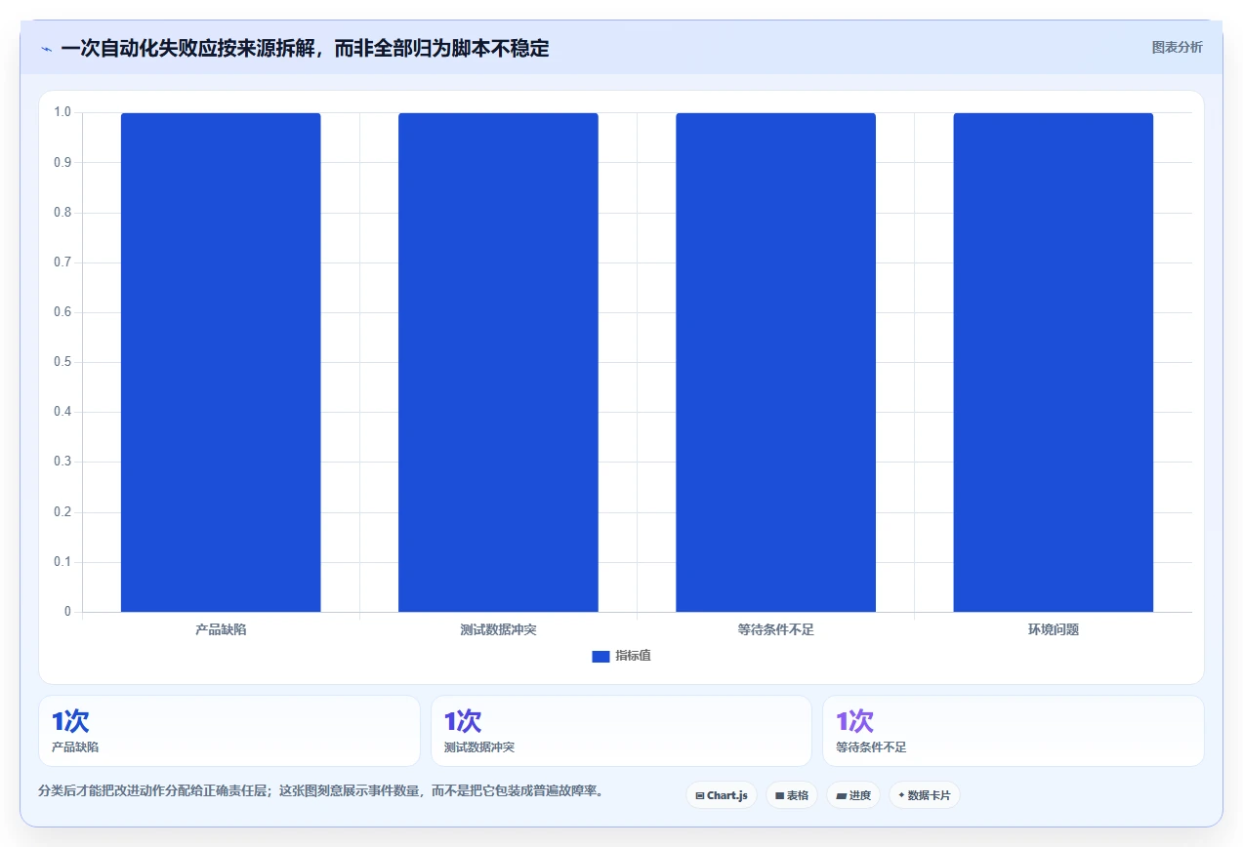Click the 图表分析 label in header

pyautogui.click(x=1177, y=47)
